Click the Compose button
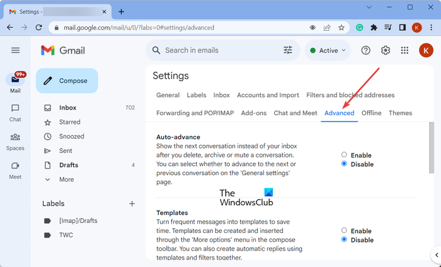The image size is (441, 267). point(67,81)
